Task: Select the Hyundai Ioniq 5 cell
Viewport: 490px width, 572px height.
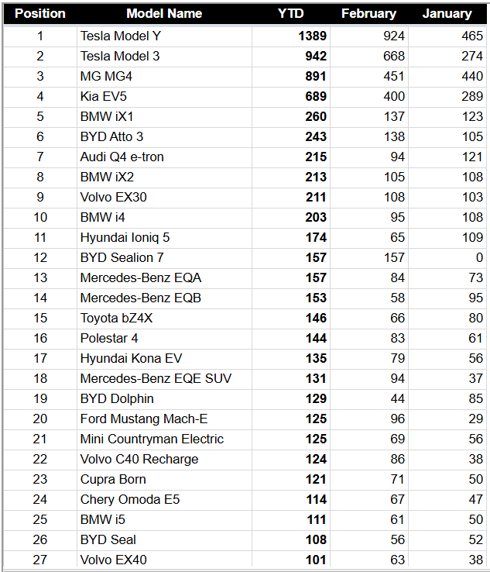Action: tap(125, 237)
